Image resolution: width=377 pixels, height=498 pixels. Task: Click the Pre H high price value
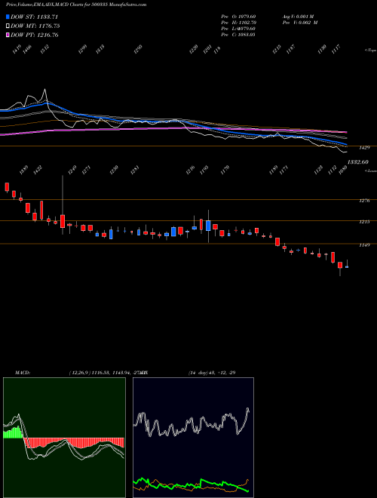pos(248,23)
